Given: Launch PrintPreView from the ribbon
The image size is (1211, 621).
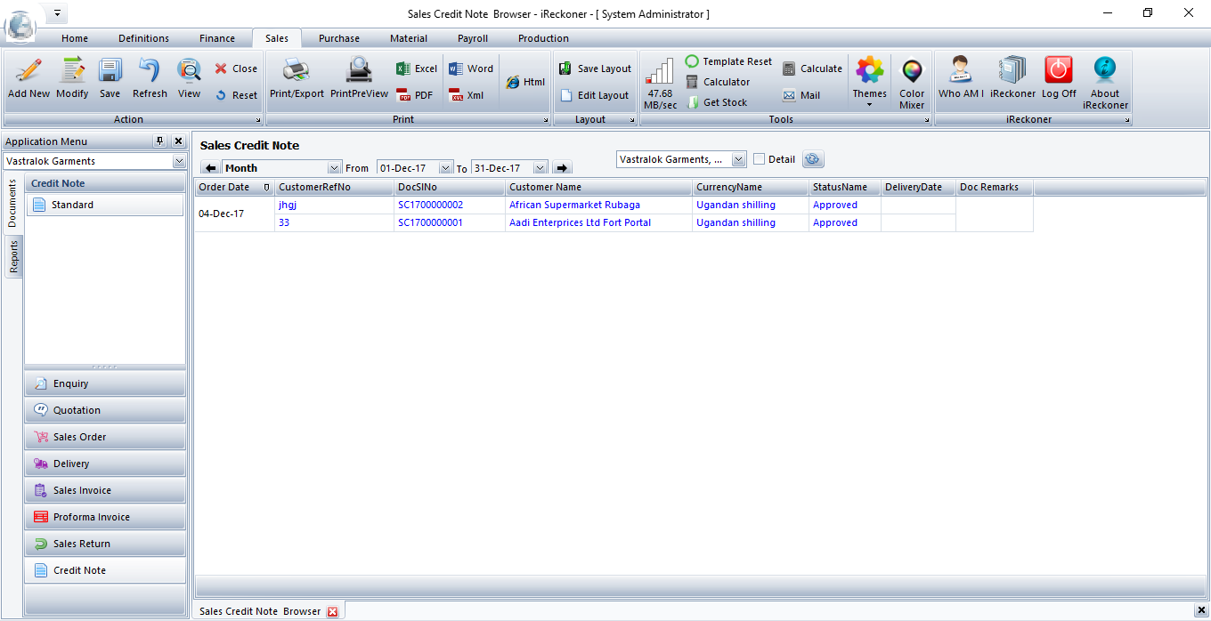Looking at the screenshot, I should (x=359, y=71).
